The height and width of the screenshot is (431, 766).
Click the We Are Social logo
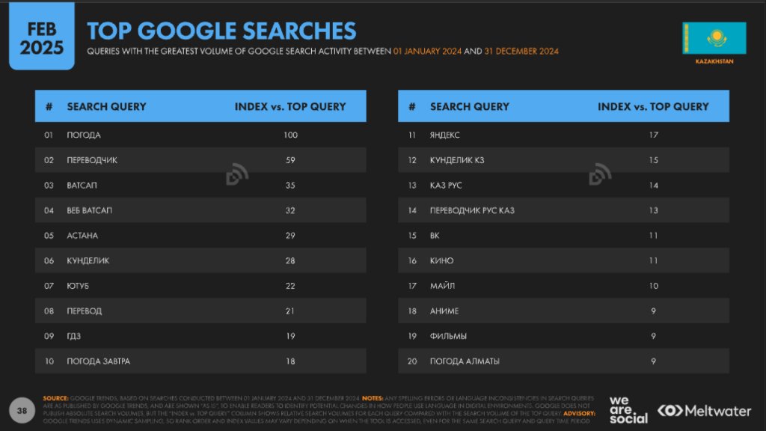pos(628,410)
